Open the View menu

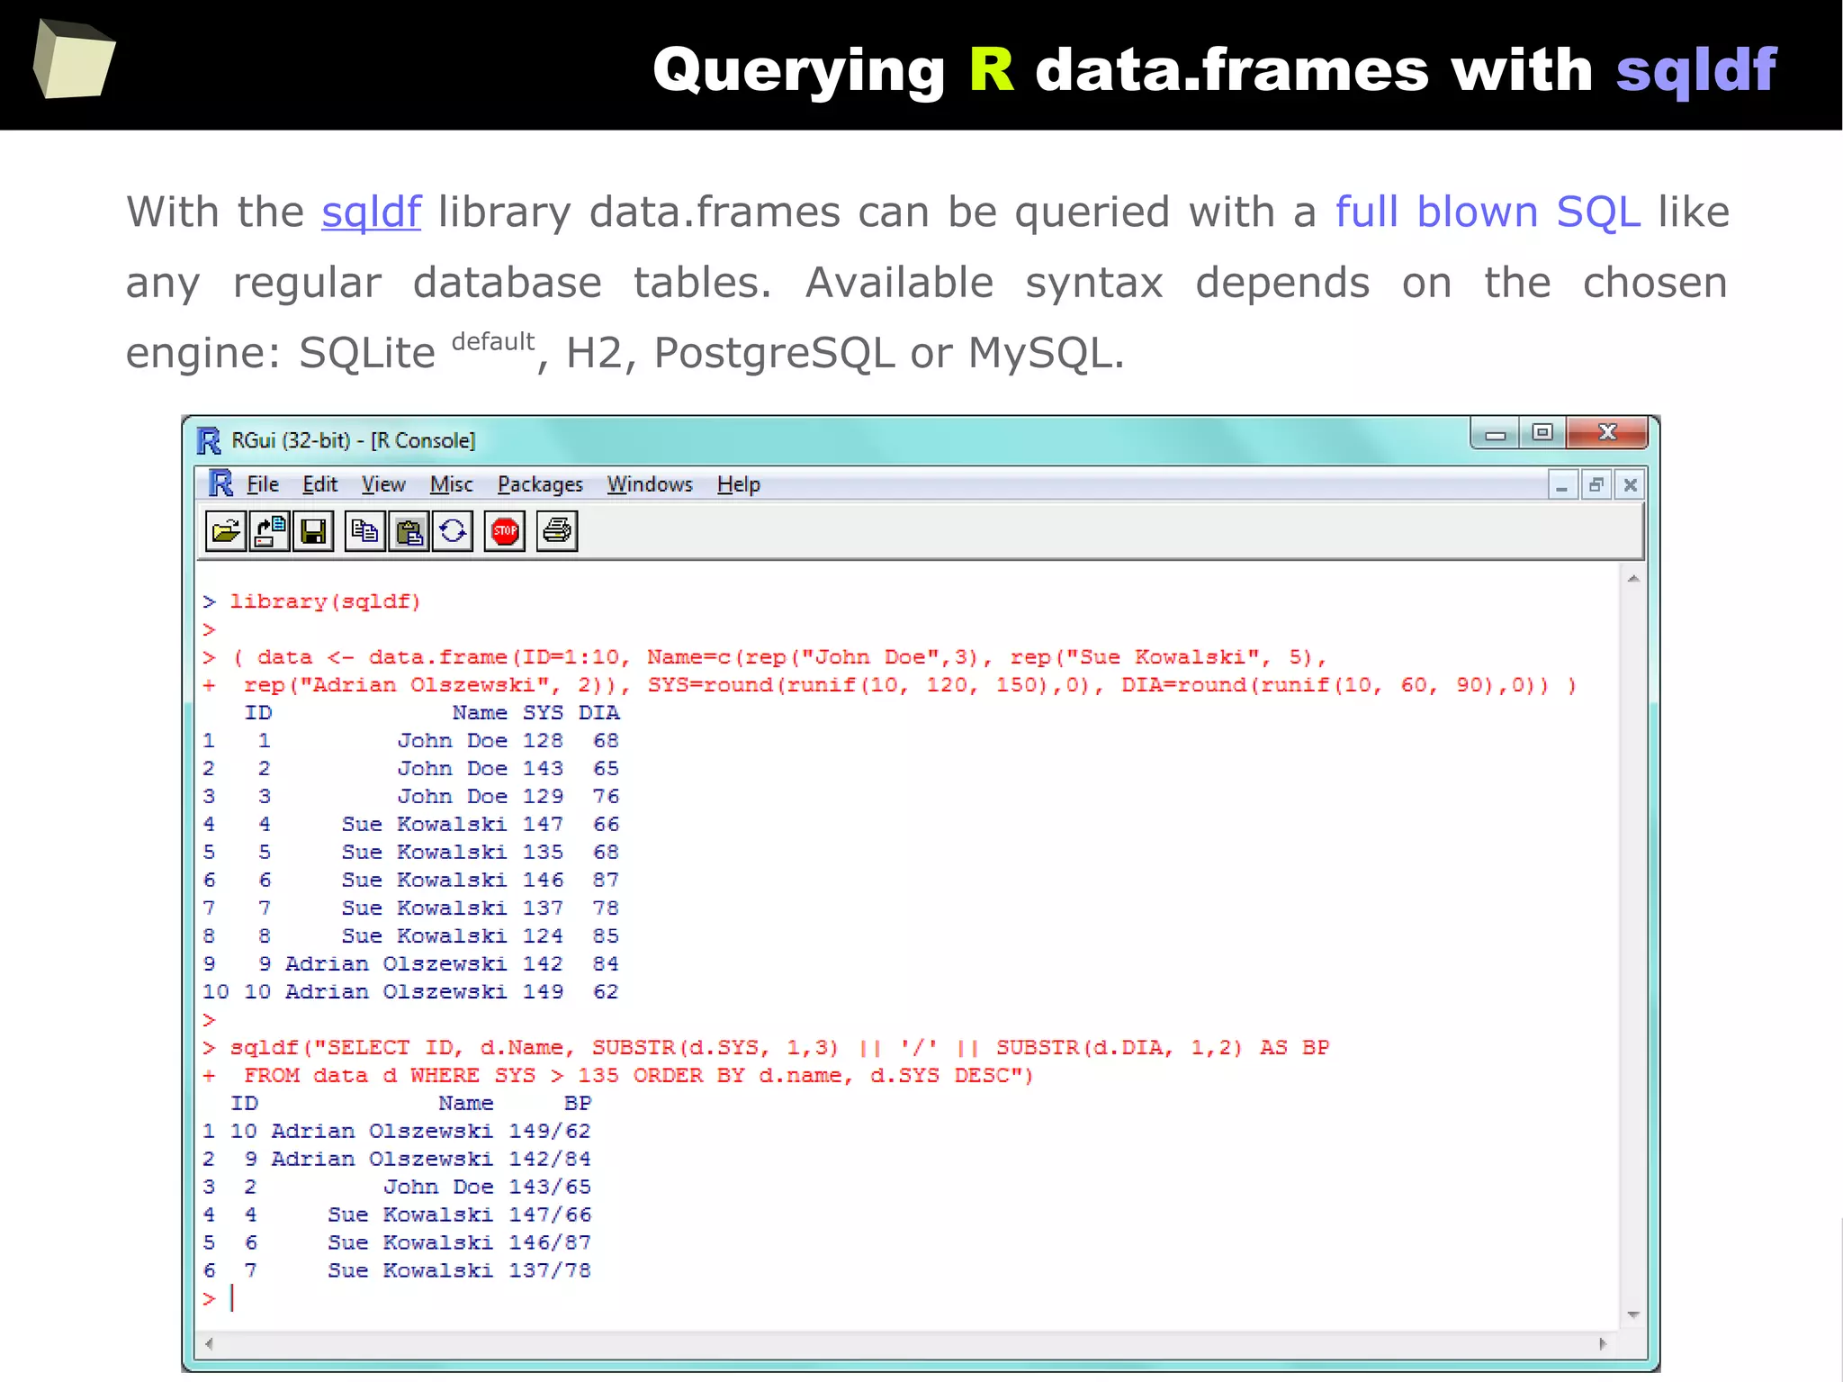click(383, 484)
